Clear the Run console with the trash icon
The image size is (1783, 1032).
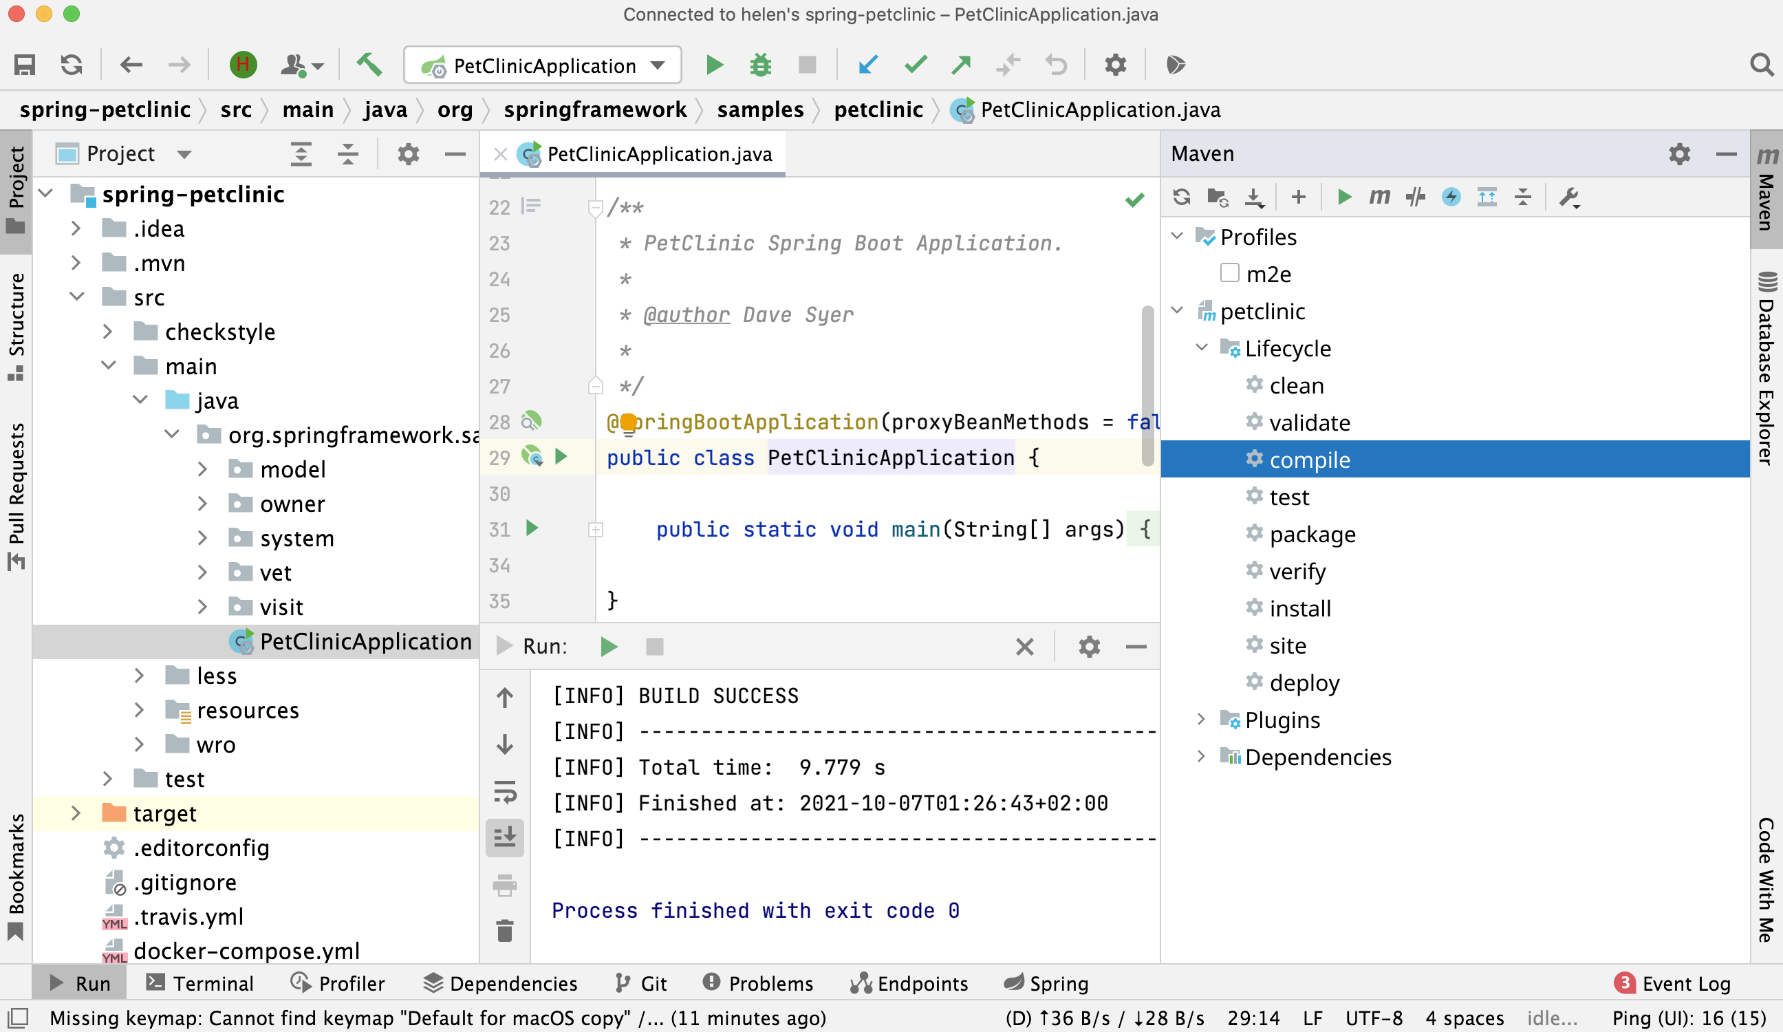[504, 932]
